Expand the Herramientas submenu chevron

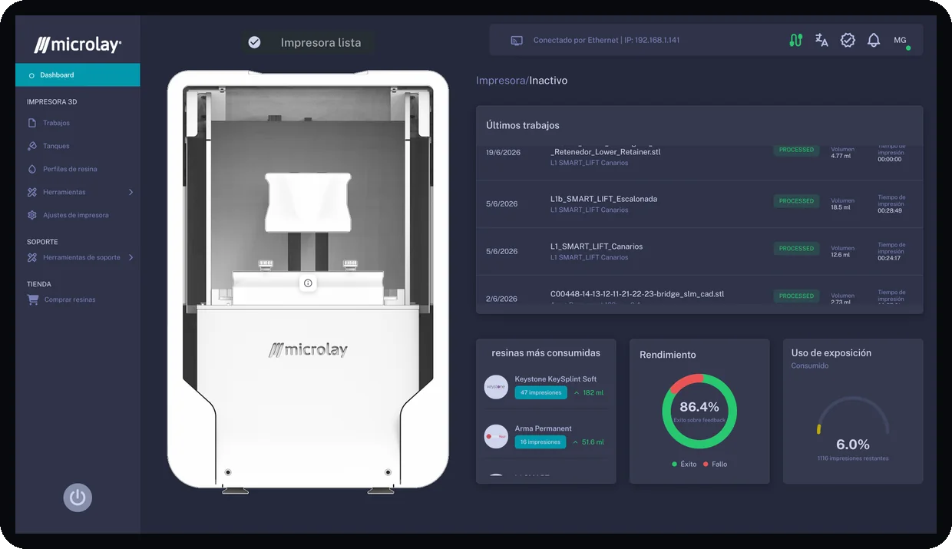[x=131, y=192]
